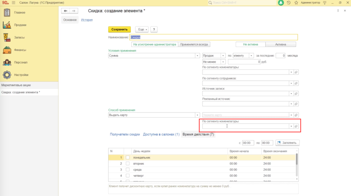This screenshot has height=196, width=351.
Task: Open Время действия (7) tab
Action: [198, 134]
